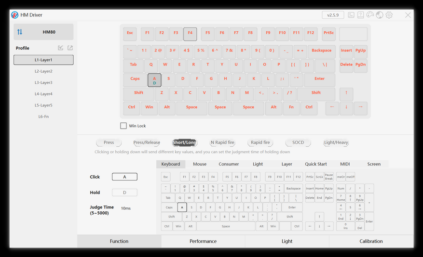Choose Pause Break in the gray key picker
The image size is (423, 257).
click(x=329, y=177)
